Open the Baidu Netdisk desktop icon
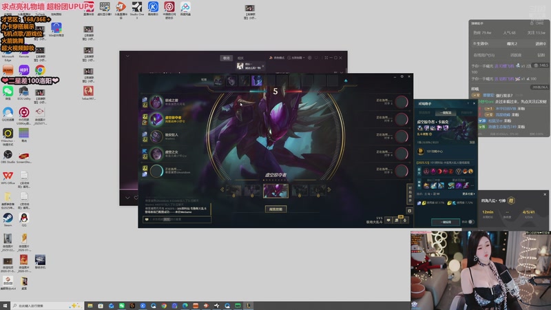Viewport: 551px width, 310px height. (185, 7)
